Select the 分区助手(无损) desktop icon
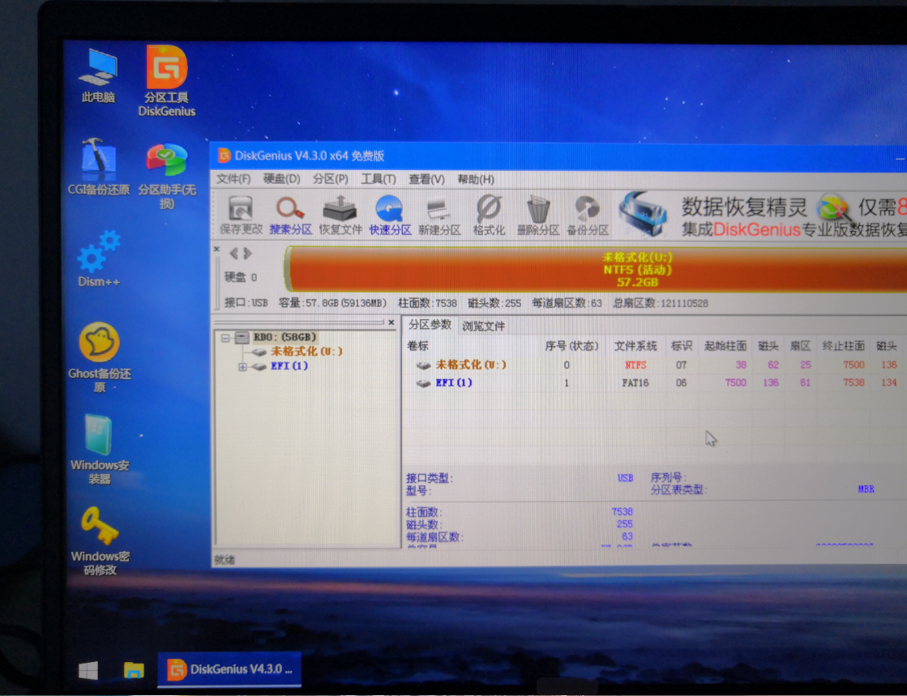Viewport: 907px width, 696px height. click(167, 177)
